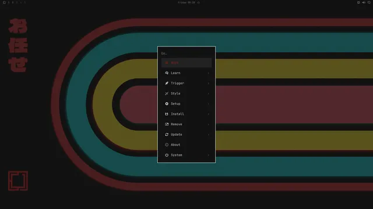The width and height of the screenshot is (373, 209).
Task: Click the Install package icon
Action: [167, 114]
